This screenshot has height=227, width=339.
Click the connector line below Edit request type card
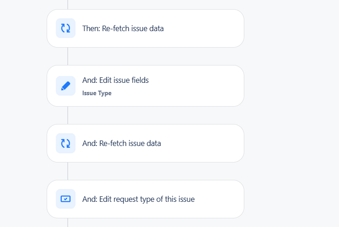point(68,223)
